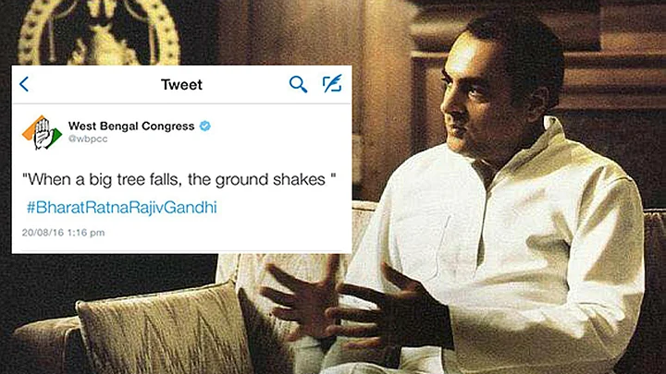Open the West Bengal Congress profile picture
Viewport: 666px width, 374px height.
coord(42,132)
